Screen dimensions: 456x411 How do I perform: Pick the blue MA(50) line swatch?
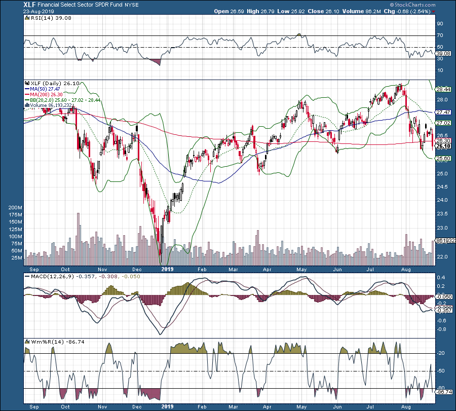coord(27,89)
